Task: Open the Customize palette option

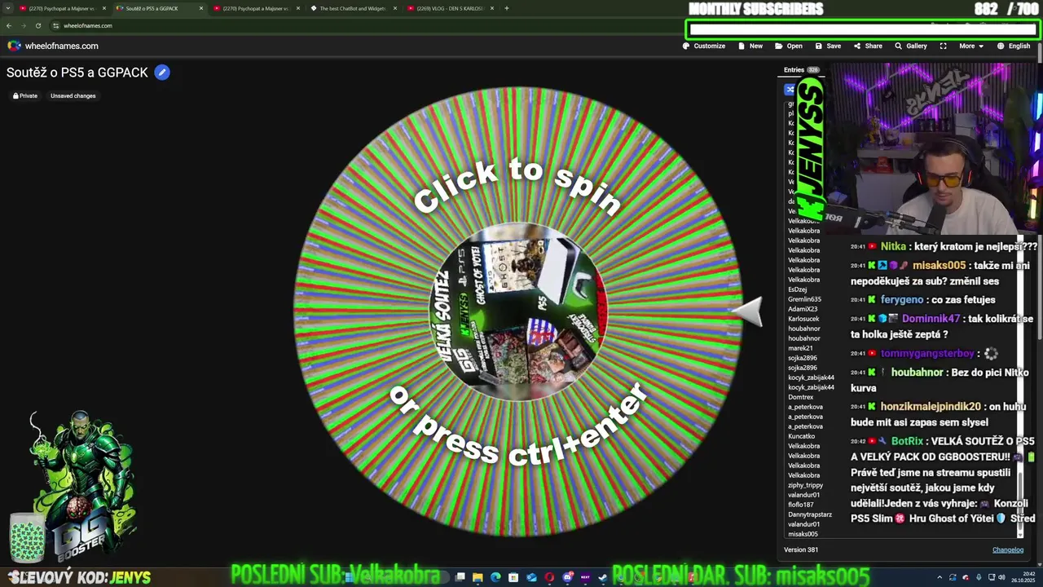Action: coord(704,46)
